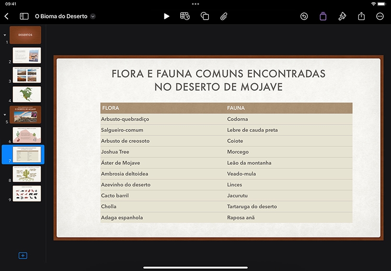Viewport: 391px width, 271px height.
Task: Tap the undo button
Action: pyautogui.click(x=304, y=16)
